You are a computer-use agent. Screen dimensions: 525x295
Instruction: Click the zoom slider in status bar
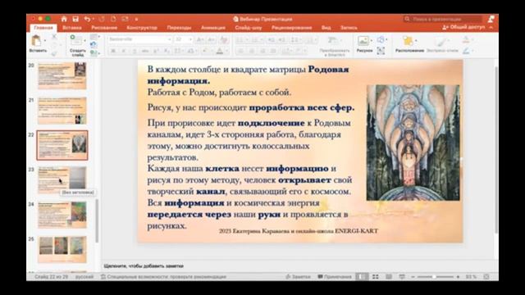click(436, 277)
